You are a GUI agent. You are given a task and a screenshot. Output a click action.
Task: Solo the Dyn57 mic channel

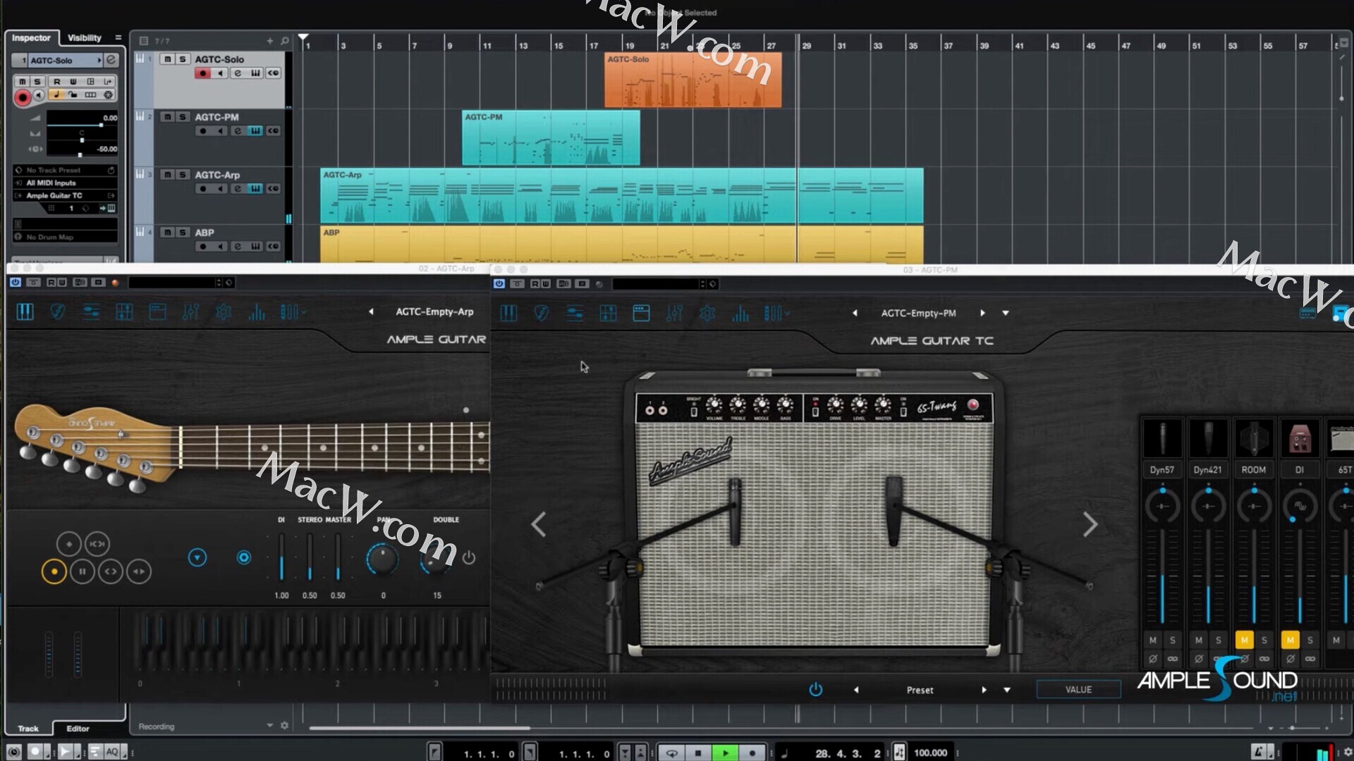click(x=1173, y=640)
